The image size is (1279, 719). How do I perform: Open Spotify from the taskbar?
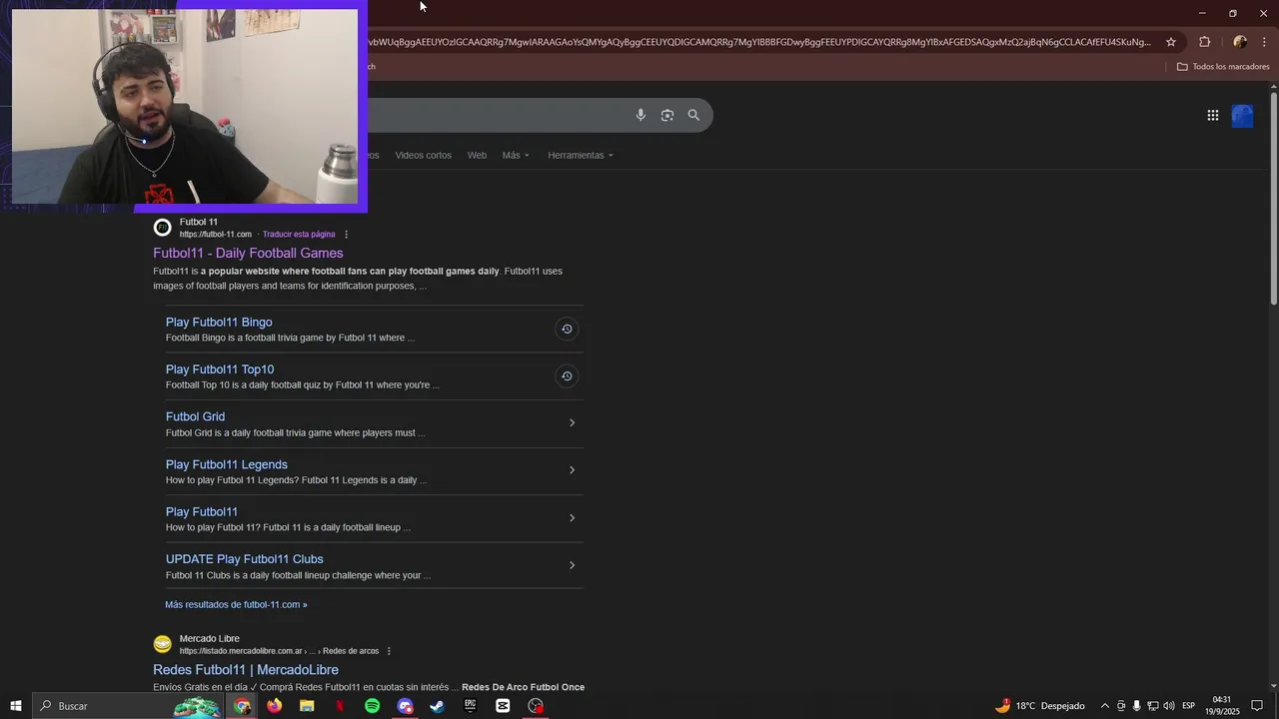point(372,706)
